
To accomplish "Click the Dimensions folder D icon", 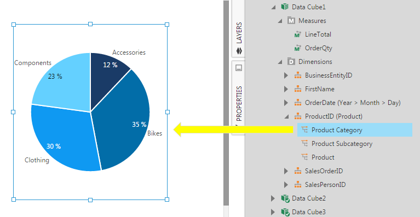I will (x=291, y=62).
